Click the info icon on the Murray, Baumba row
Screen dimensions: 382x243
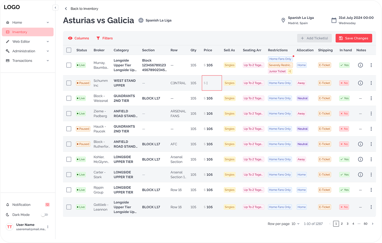(360, 65)
